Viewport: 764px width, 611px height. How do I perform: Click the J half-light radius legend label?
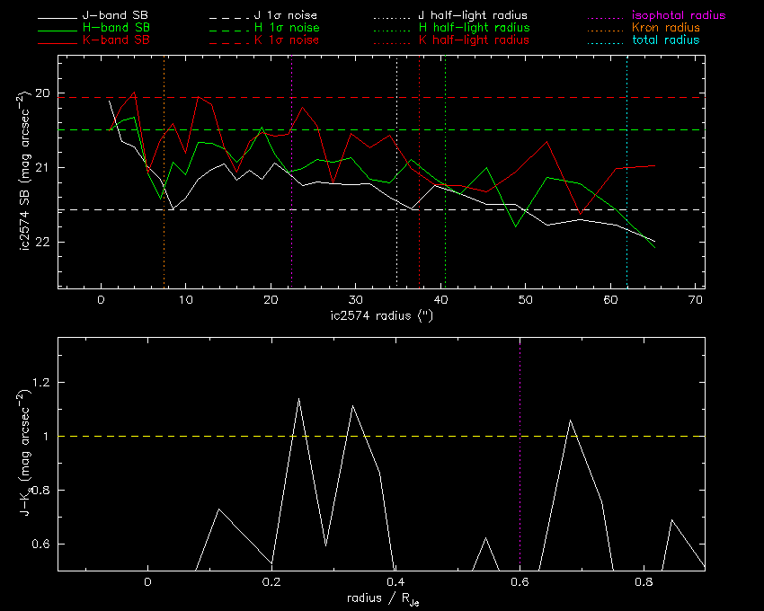coord(474,16)
